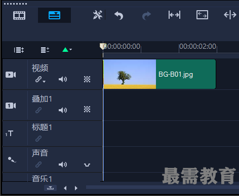
Task: Select the BG-B01.jpg clip thumbnail
Action: click(130, 74)
